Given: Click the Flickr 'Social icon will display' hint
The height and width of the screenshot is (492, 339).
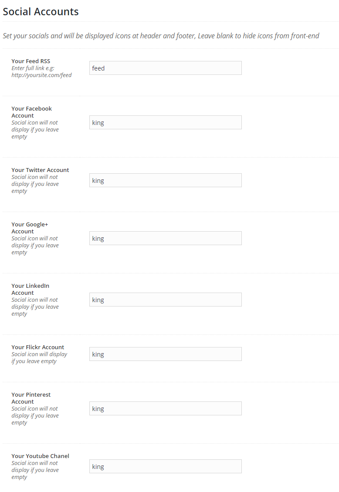Looking at the screenshot, I should pos(39,358).
